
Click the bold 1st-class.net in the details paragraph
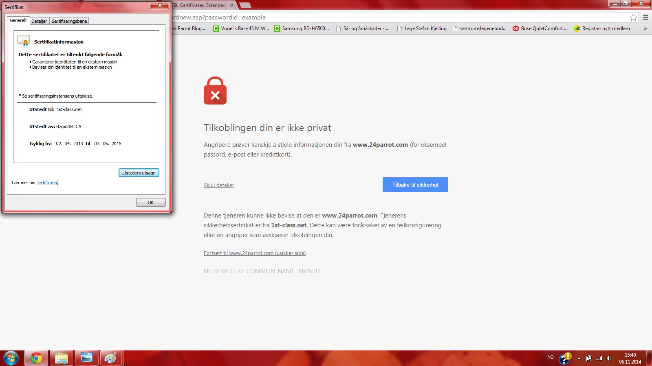pos(289,225)
